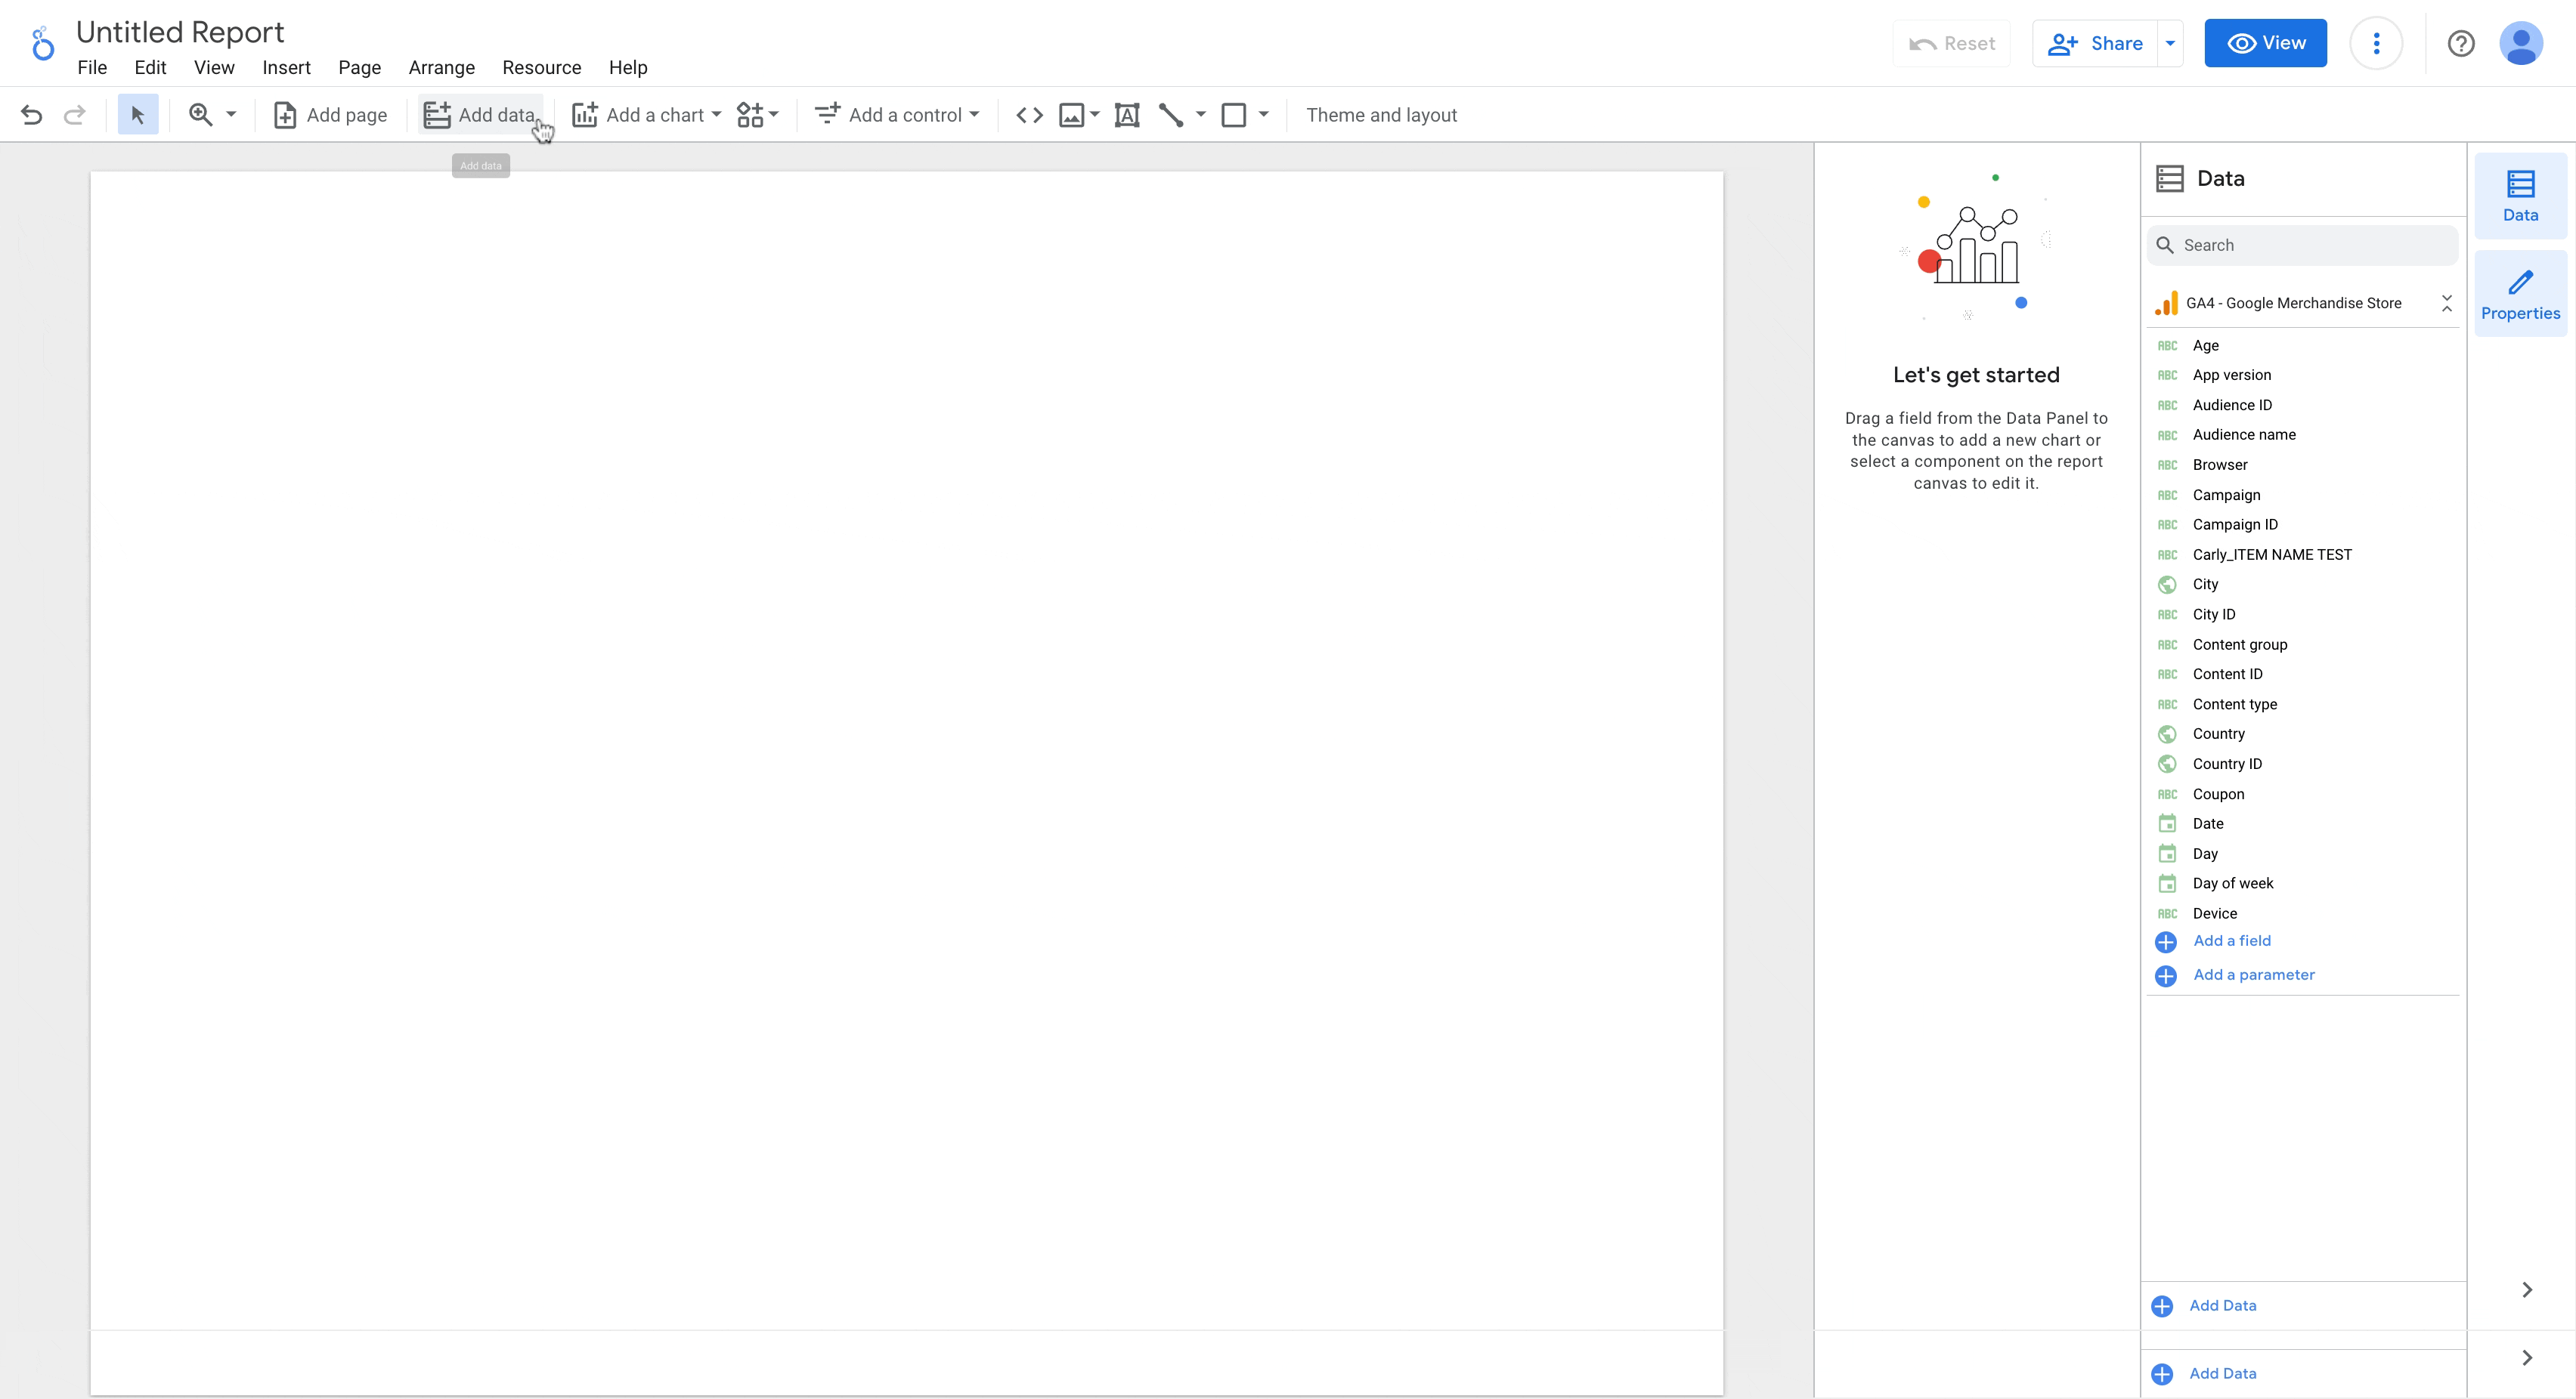Select the City dimension in data panel

[x=2206, y=584]
